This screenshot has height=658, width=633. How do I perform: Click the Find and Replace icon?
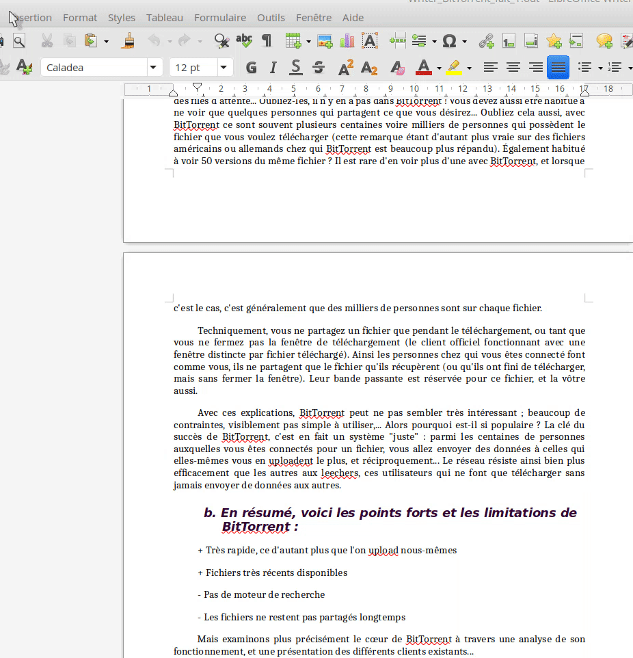(221, 41)
